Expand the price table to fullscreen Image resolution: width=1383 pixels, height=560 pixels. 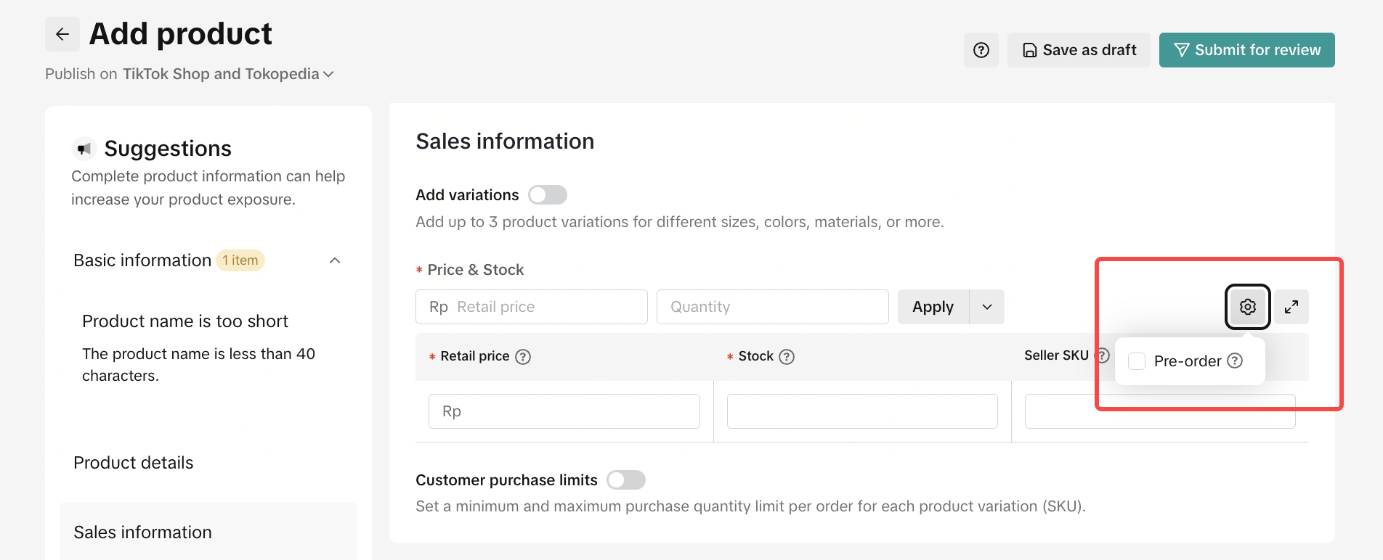pyautogui.click(x=1291, y=307)
